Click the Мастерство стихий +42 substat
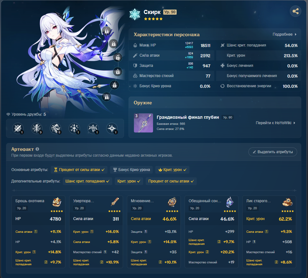 point(96,252)
